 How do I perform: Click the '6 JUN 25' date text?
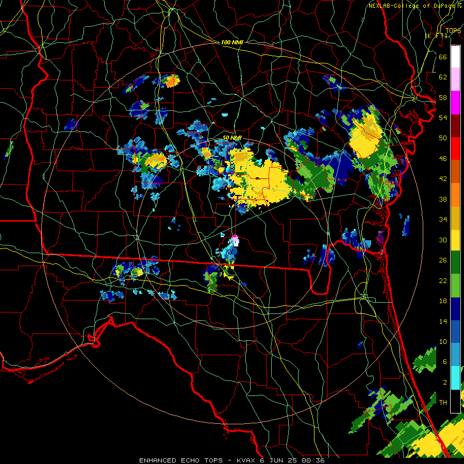click(279, 460)
